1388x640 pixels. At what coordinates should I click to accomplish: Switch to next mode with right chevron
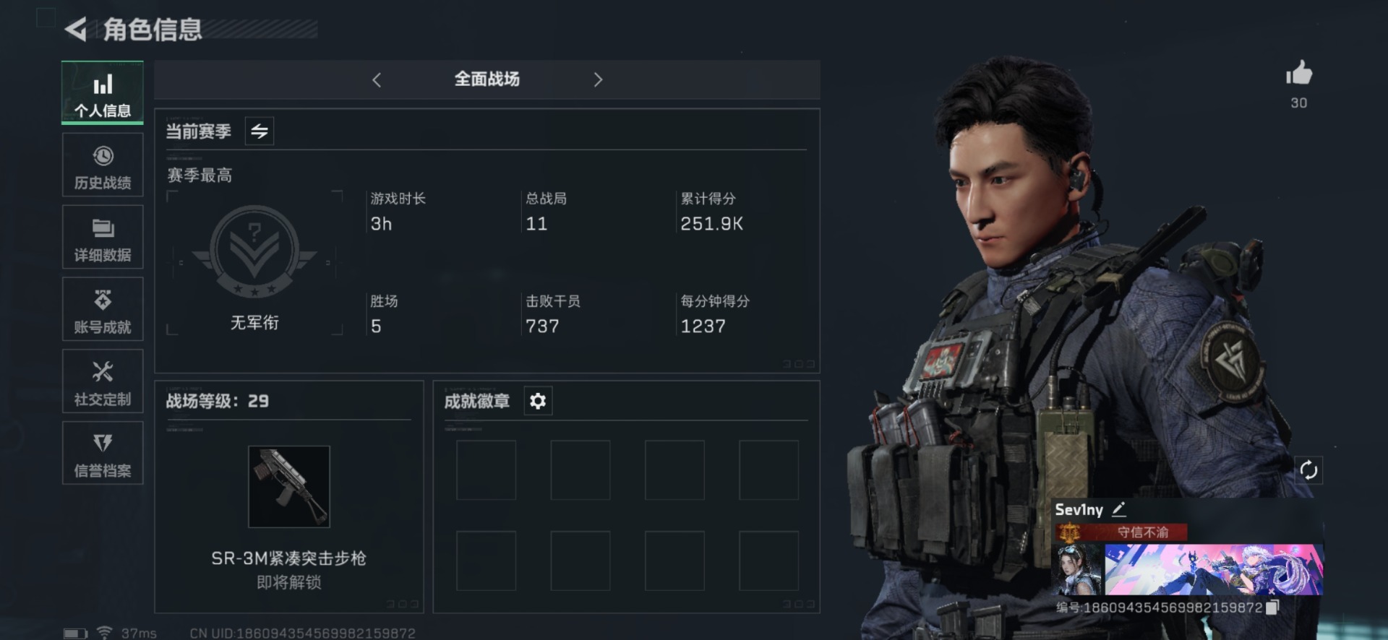coord(598,79)
